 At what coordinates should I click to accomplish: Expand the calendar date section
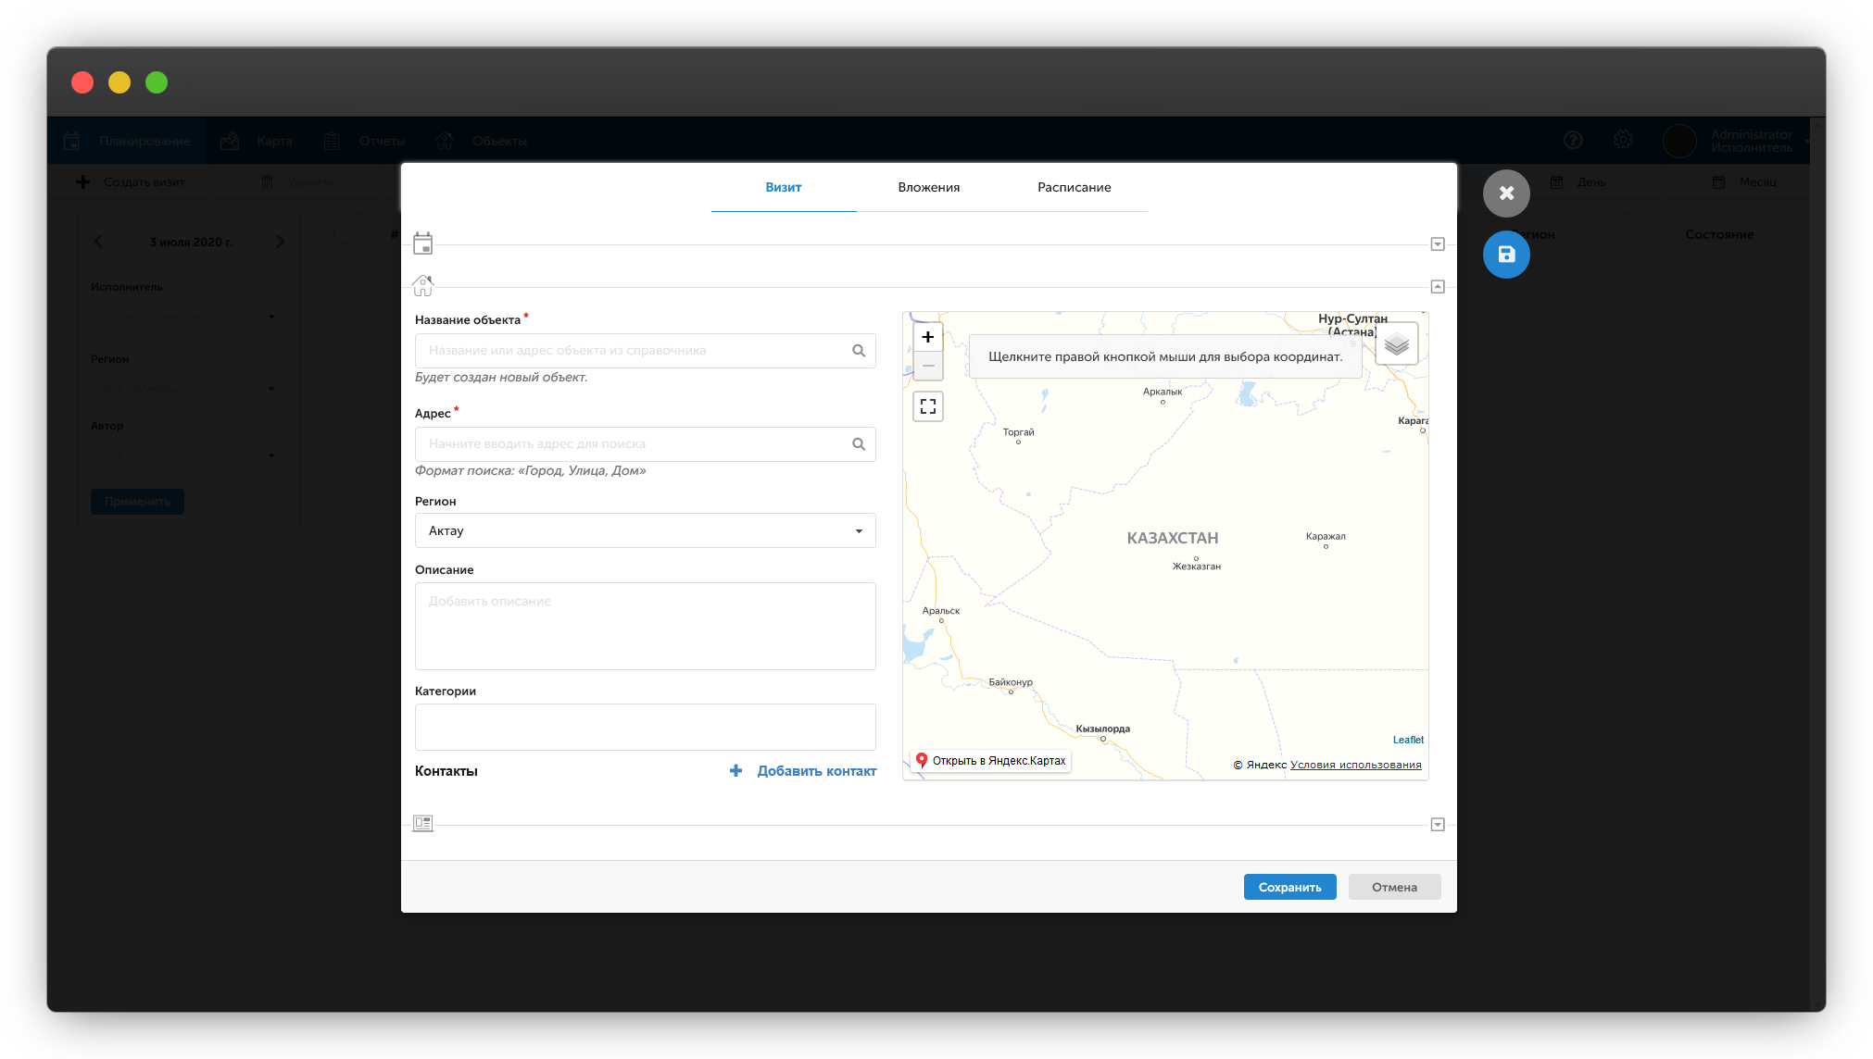click(1438, 244)
